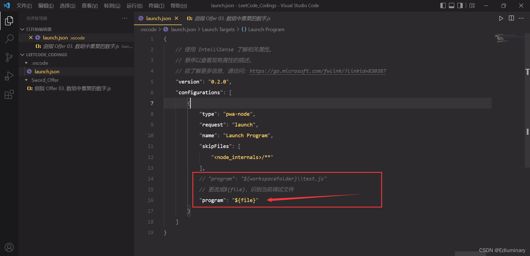This screenshot has width=530, height=256.
Task: Open 剑指 Offer 03 js file in tree
Action: coord(76,88)
